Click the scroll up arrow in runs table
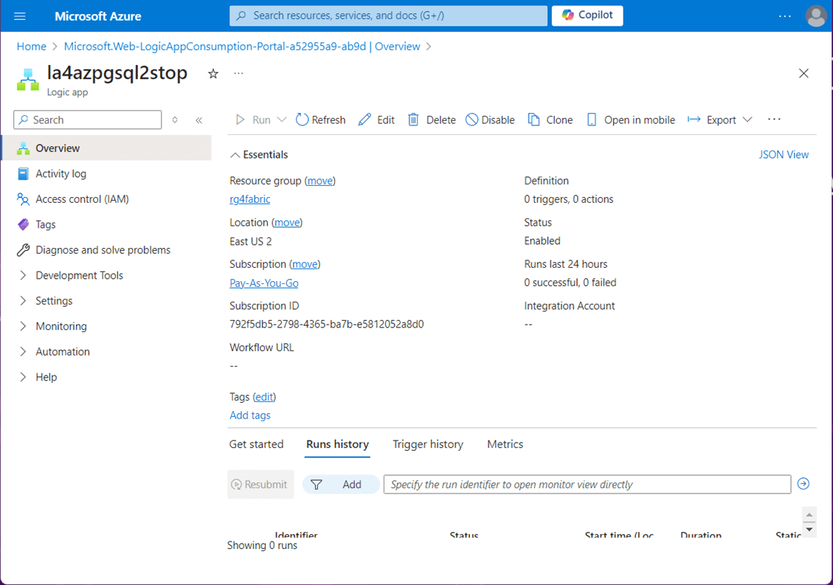This screenshot has width=833, height=585. [809, 515]
